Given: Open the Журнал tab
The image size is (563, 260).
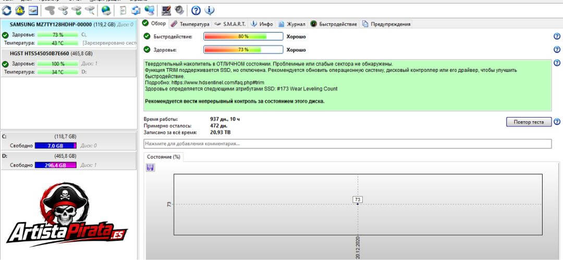Looking at the screenshot, I should coord(292,24).
